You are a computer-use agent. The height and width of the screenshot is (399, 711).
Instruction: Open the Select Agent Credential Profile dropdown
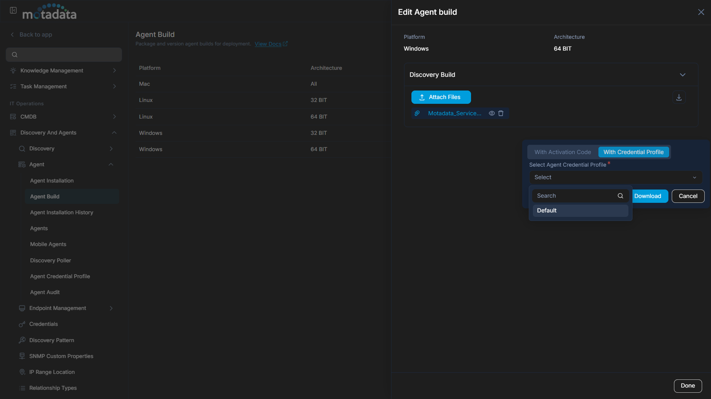click(615, 177)
